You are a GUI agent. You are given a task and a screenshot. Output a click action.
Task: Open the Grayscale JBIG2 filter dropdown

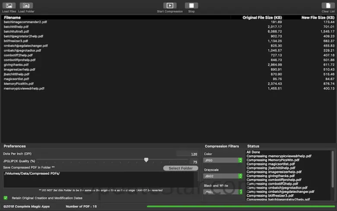pos(223,176)
